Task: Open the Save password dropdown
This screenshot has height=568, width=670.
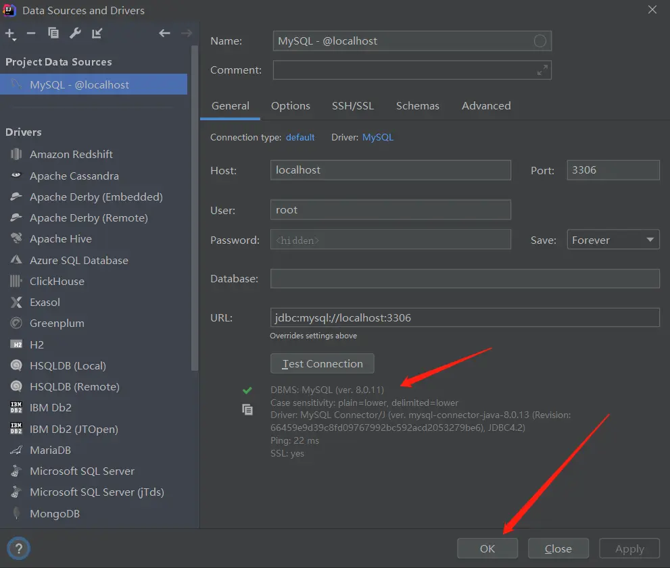Action: coord(613,240)
